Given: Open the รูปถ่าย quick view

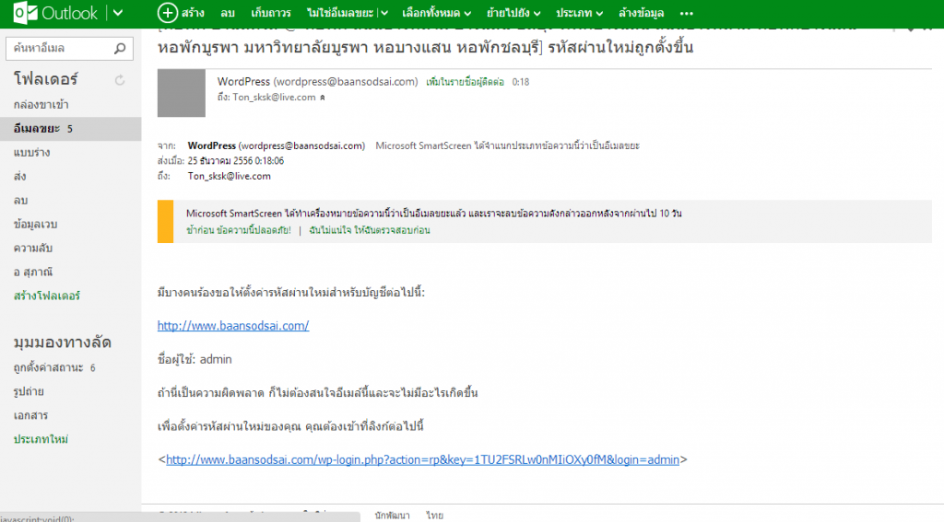Looking at the screenshot, I should tap(29, 391).
